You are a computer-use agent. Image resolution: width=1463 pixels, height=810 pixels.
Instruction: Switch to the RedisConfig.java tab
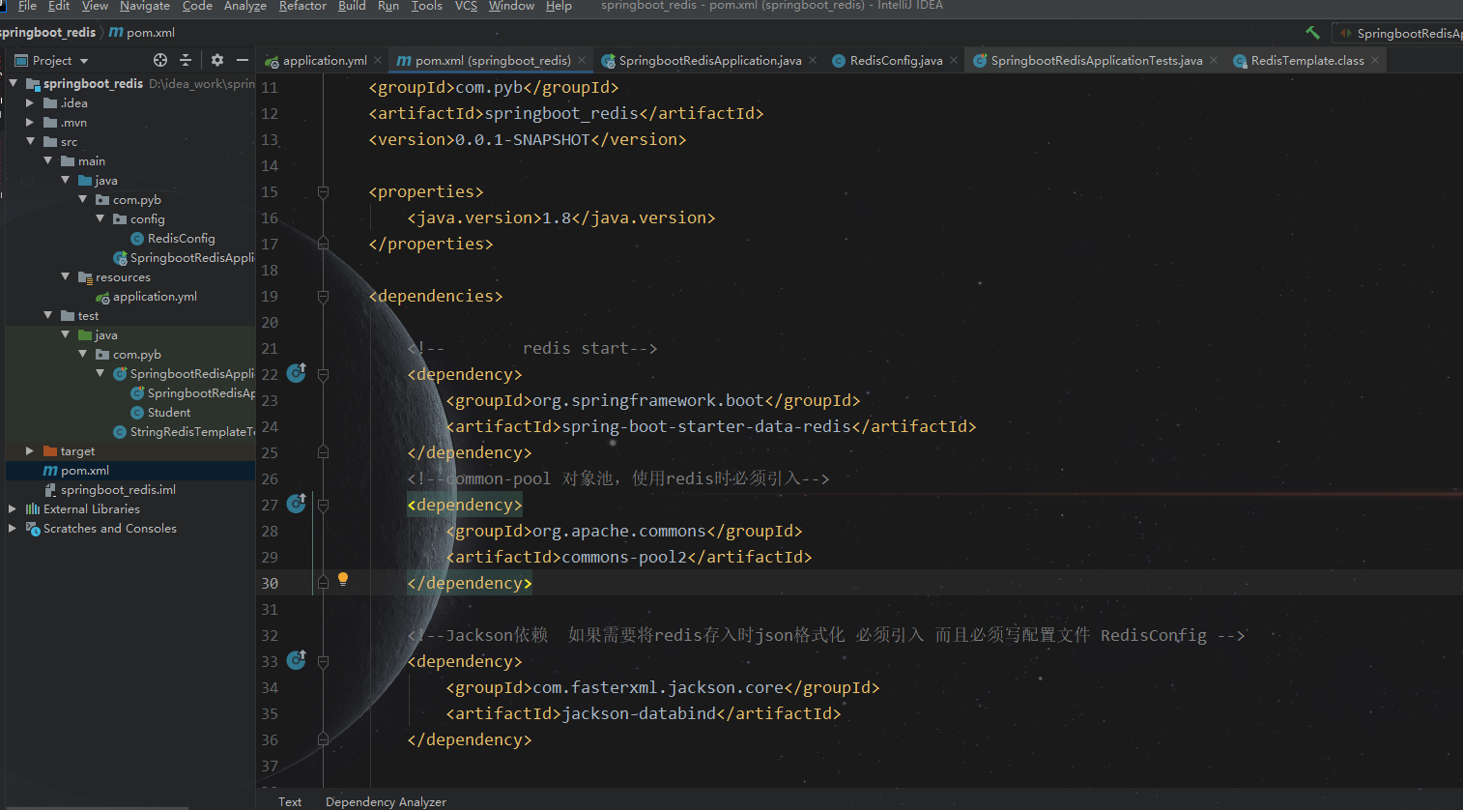896,60
